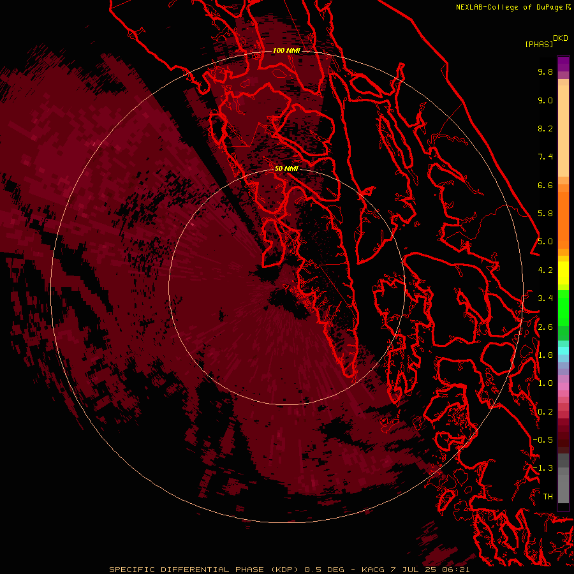Click the DKD label above the color bar
This screenshot has width=574, height=574.
pyautogui.click(x=561, y=38)
